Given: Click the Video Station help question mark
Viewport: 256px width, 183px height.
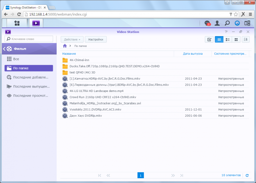Looking at the screenshot, I should click(226, 32).
